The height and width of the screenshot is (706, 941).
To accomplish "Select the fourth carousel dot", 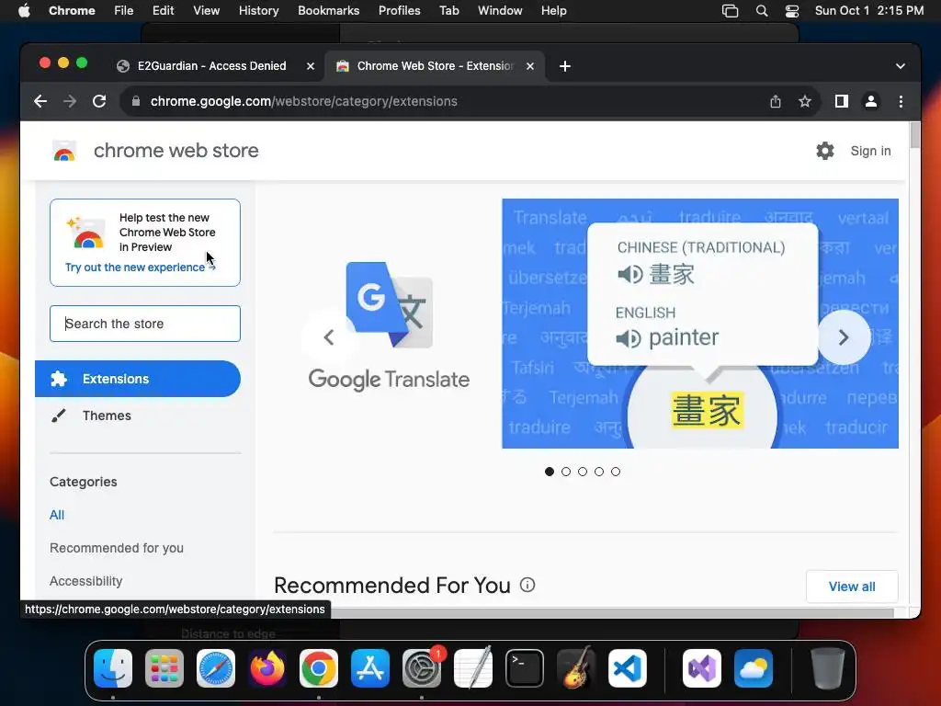I will 599,472.
